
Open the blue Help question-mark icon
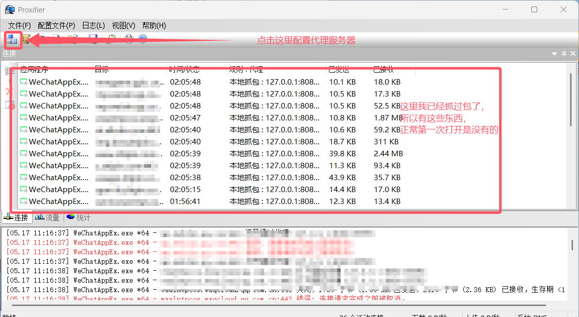click(x=143, y=39)
